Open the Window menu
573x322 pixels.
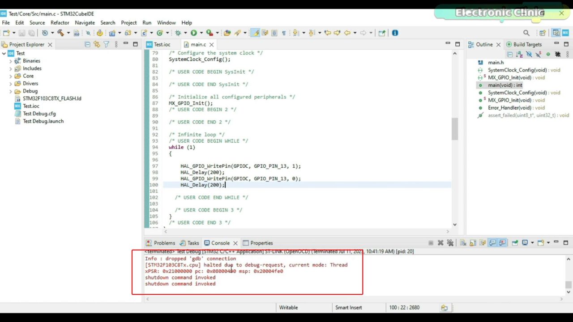(166, 22)
